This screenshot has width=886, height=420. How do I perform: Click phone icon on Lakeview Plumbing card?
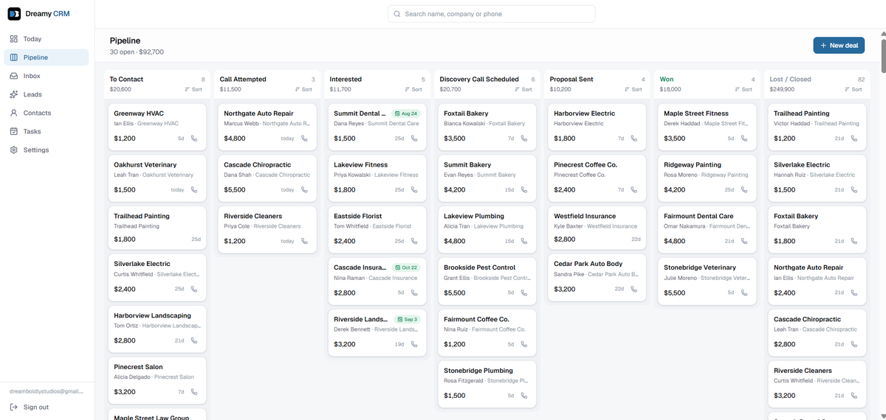point(524,241)
